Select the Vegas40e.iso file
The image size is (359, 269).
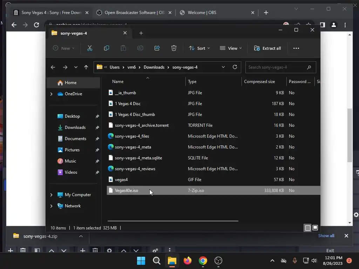[214, 191]
